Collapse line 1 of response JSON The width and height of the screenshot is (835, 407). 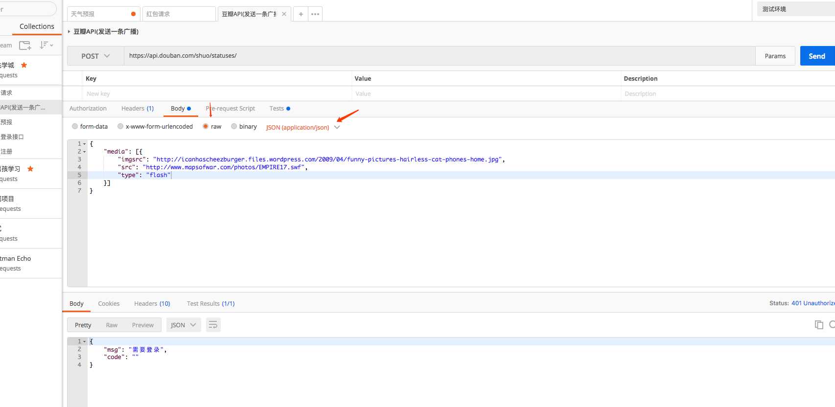[x=84, y=341]
